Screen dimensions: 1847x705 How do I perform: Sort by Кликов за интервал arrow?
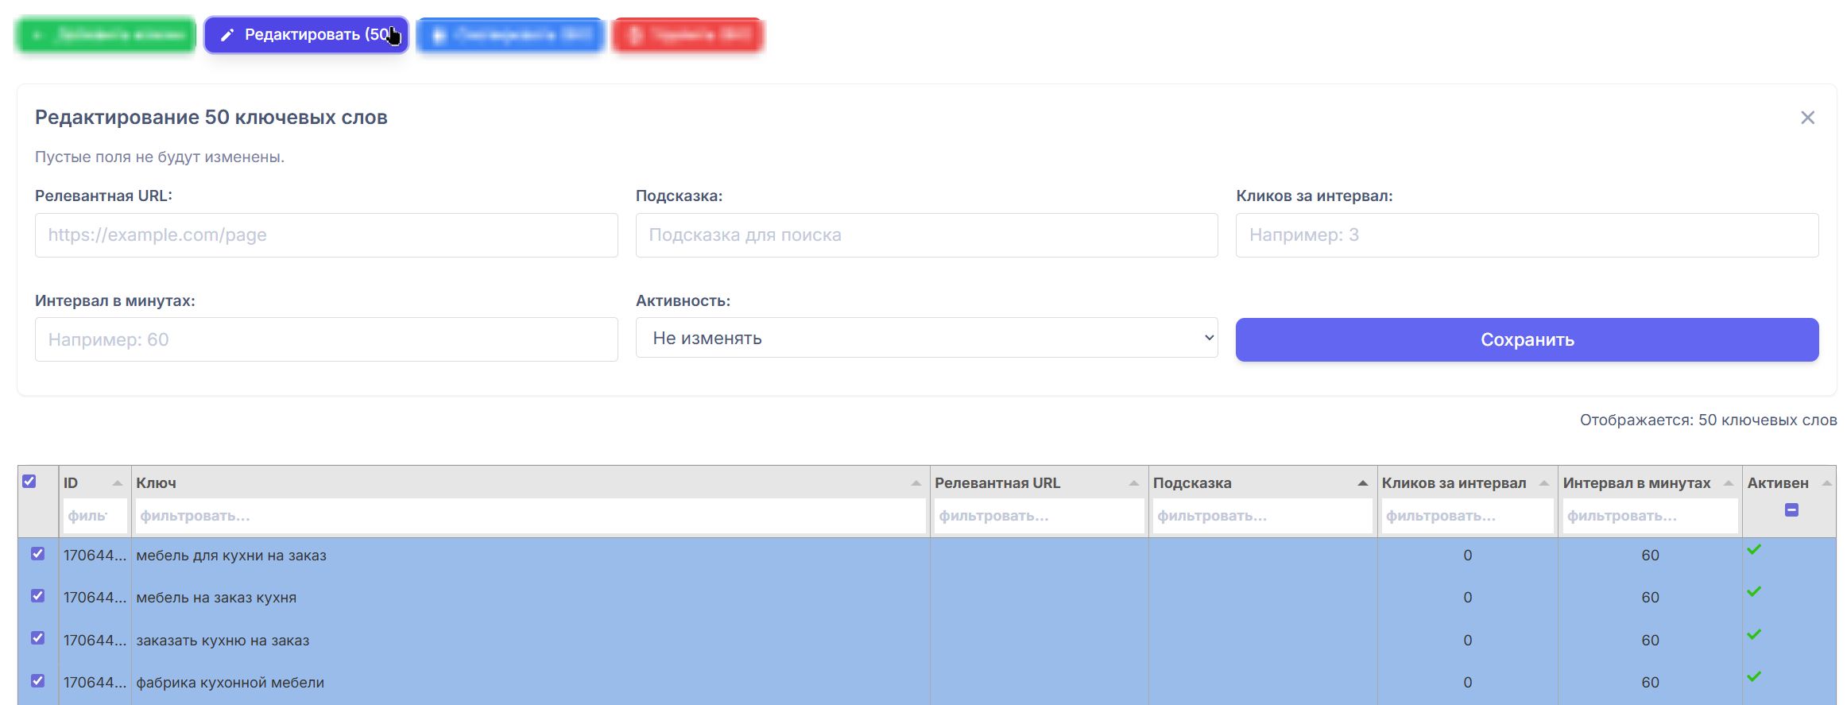click(x=1543, y=483)
